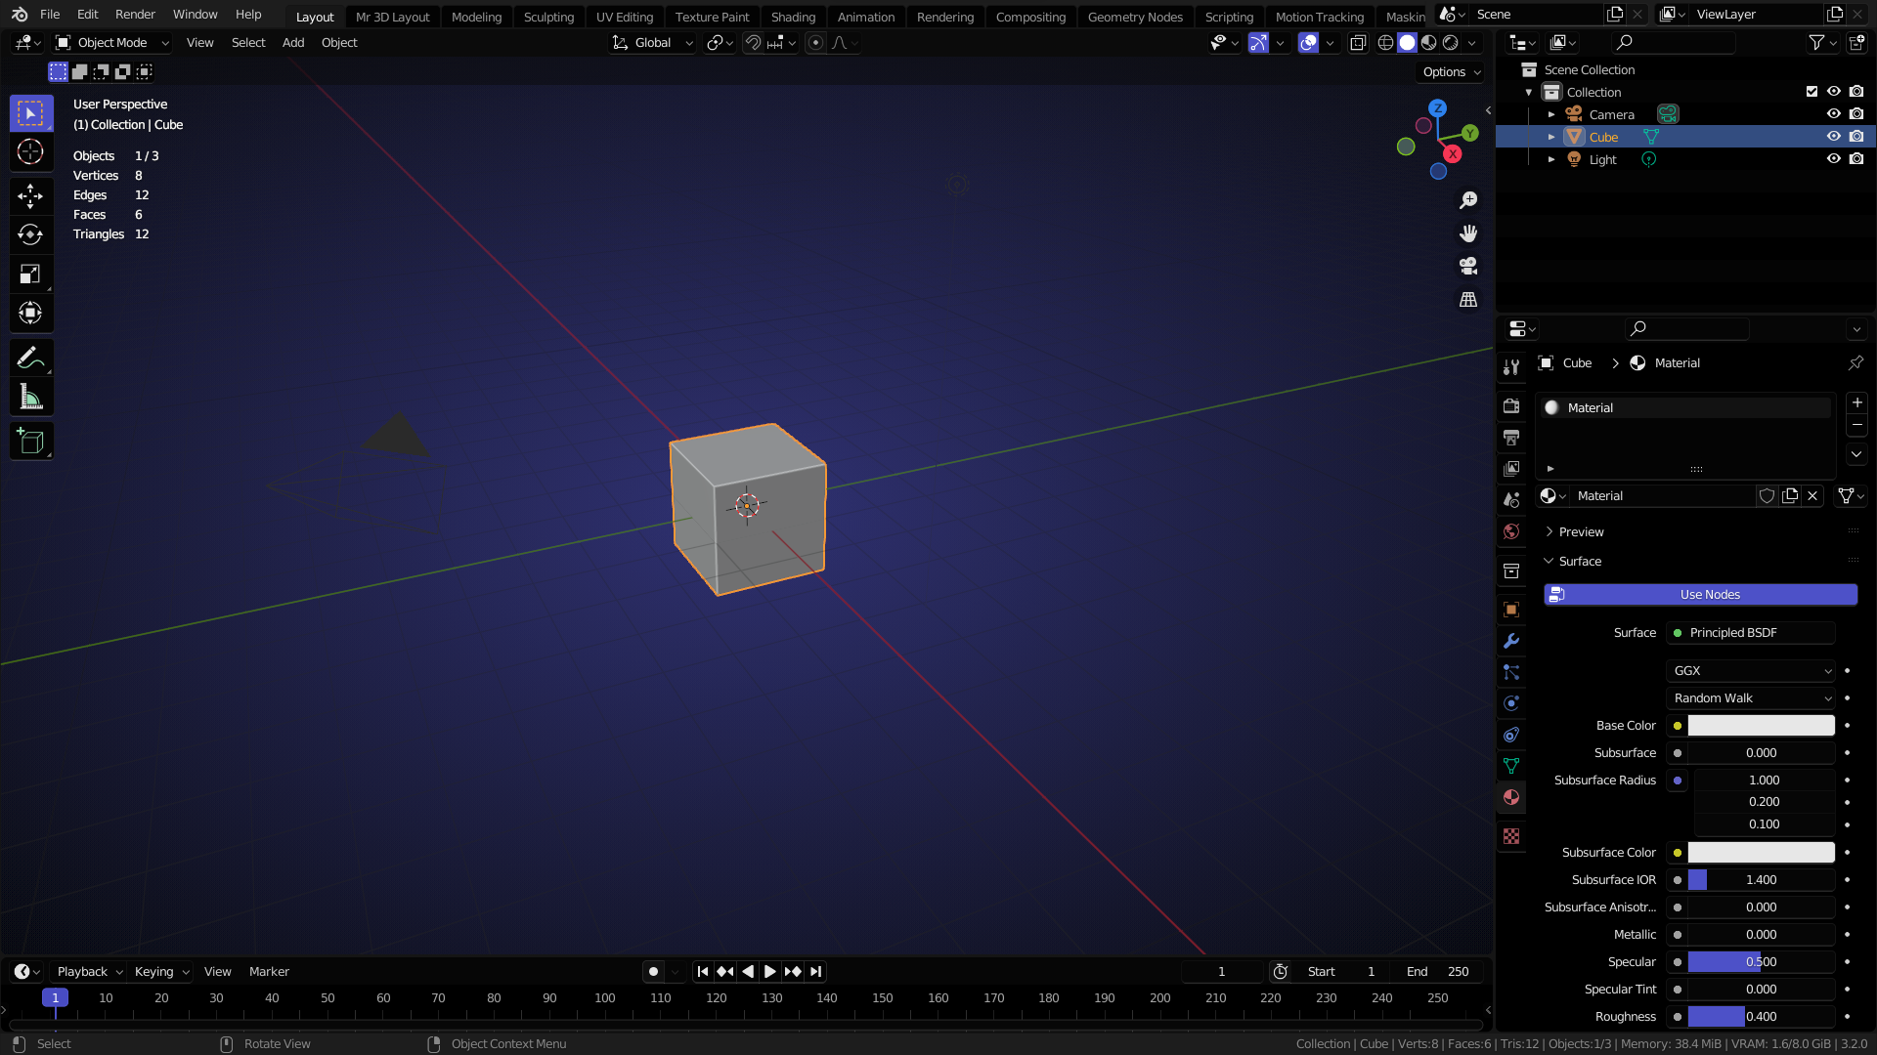Image resolution: width=1877 pixels, height=1055 pixels.
Task: Expand the Camera item in the outliner
Action: coord(1551,114)
